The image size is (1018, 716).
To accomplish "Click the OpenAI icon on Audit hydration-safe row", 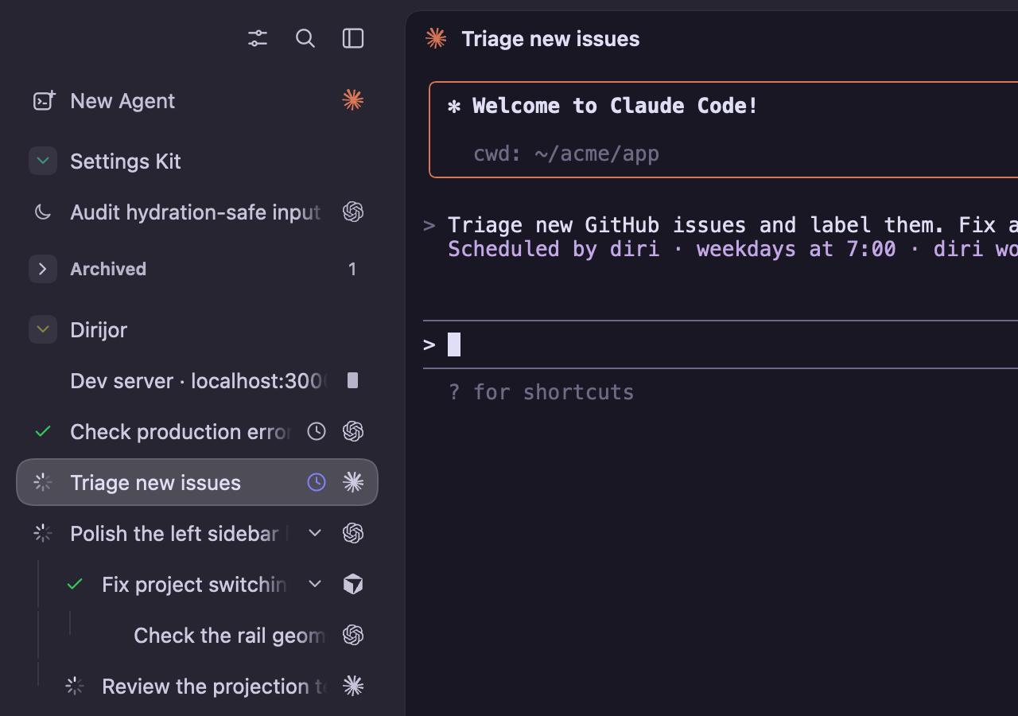I will coord(353,212).
